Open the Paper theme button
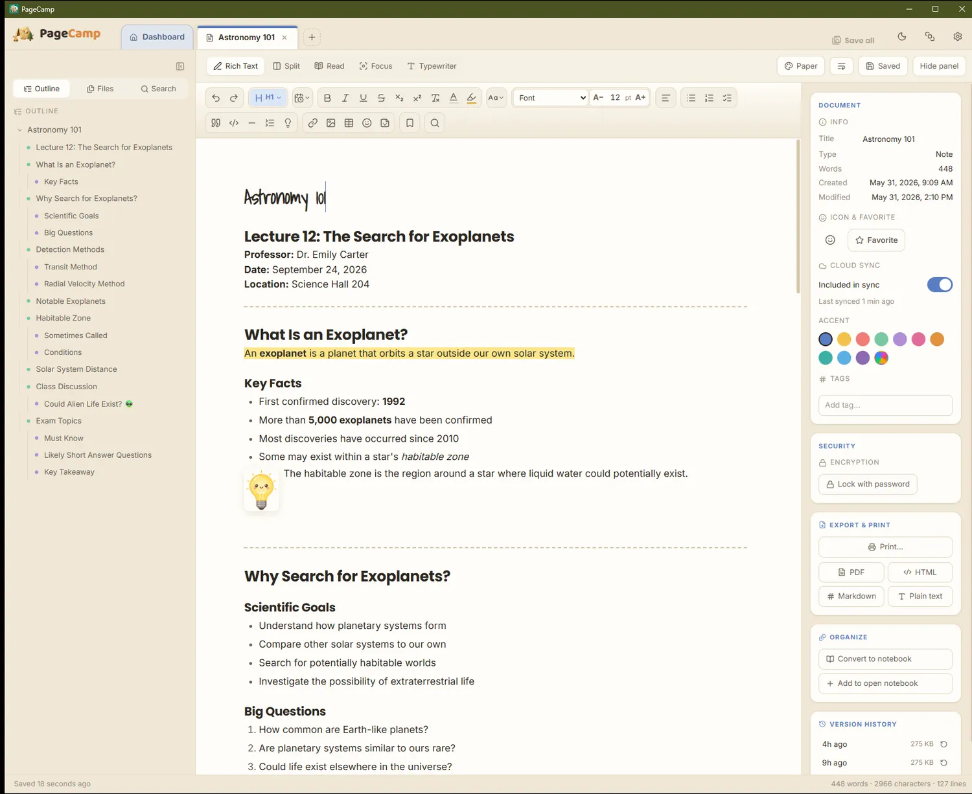This screenshot has height=794, width=972. click(800, 66)
